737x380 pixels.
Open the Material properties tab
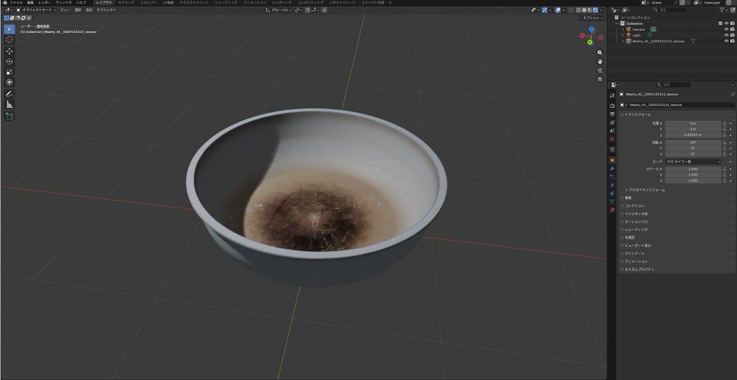coord(612,210)
